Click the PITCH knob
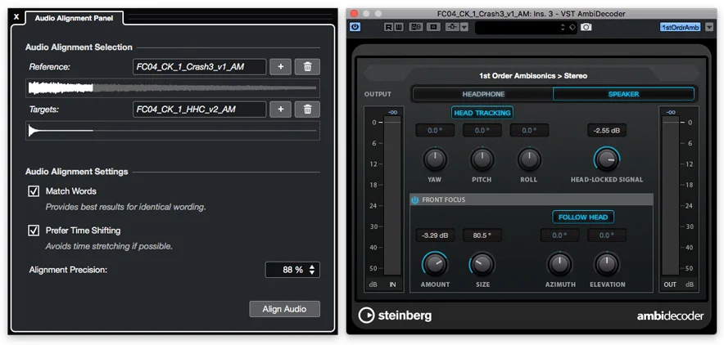 (482, 159)
